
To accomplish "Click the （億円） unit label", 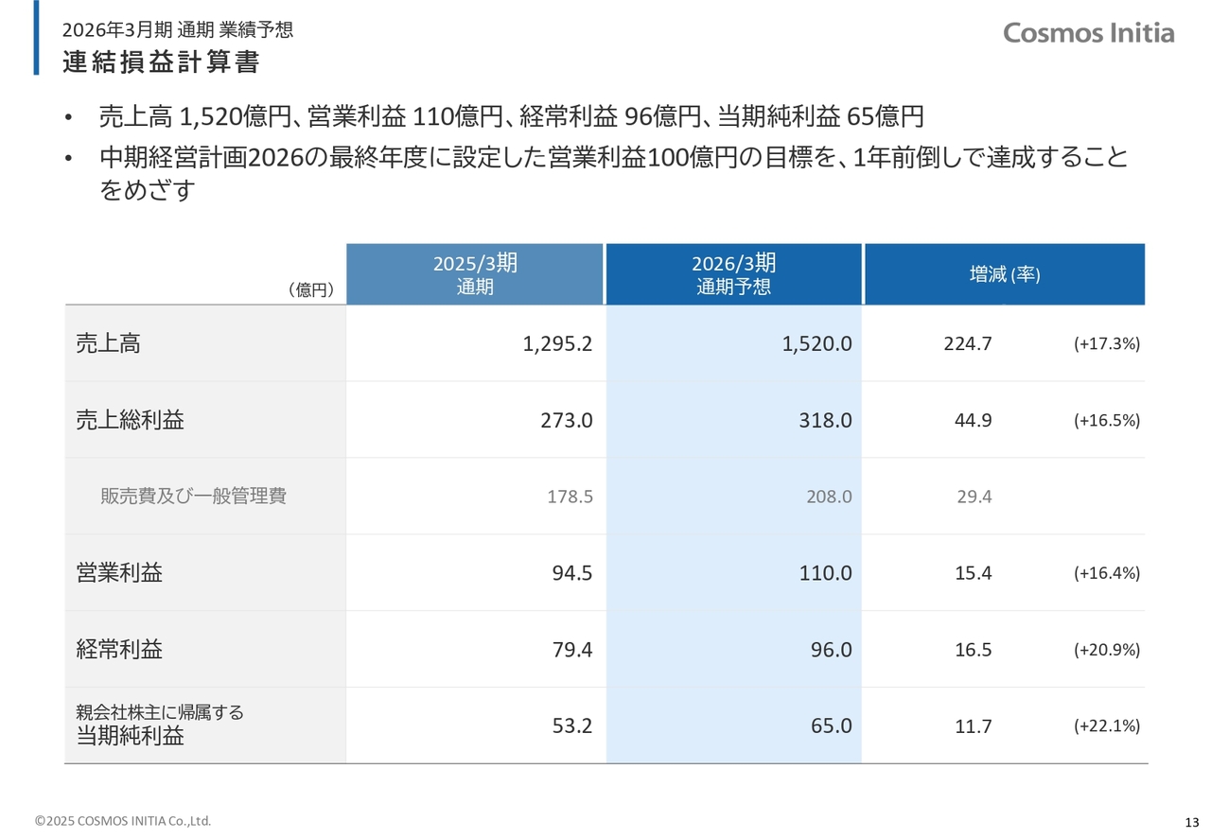I will [x=311, y=290].
